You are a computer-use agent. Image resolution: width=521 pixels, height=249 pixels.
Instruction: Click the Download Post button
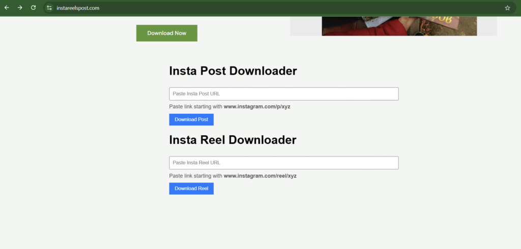[191, 119]
